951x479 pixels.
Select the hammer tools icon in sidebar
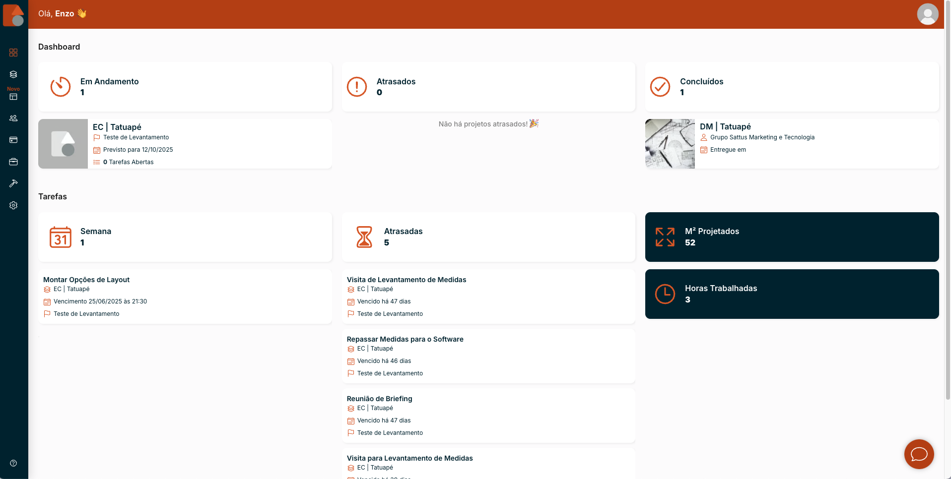point(13,183)
